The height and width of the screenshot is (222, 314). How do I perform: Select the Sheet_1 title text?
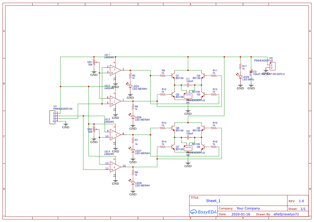[213, 201]
